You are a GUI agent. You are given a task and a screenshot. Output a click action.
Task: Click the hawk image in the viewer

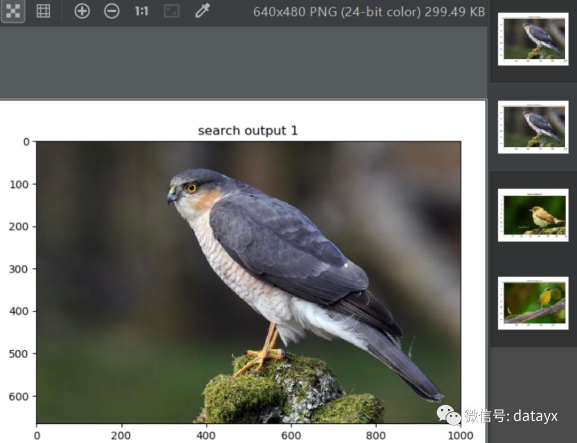pyautogui.click(x=248, y=282)
